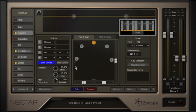Switch to Pitch & Delay tab
This screenshot has width=196, height=112.
105,37
